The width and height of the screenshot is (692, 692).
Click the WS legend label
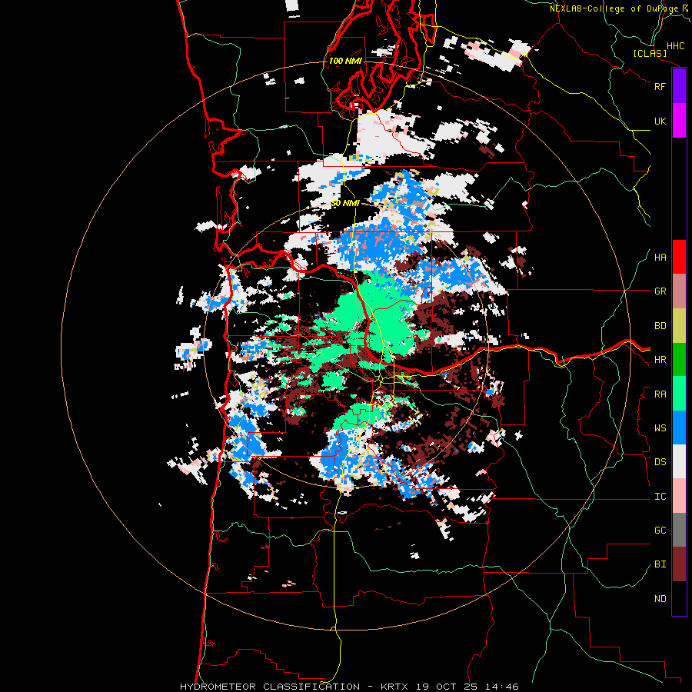[x=660, y=428]
